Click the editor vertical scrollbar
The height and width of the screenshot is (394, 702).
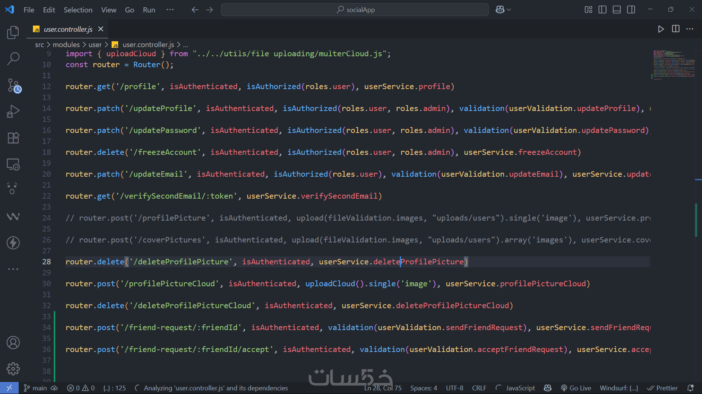(698, 215)
